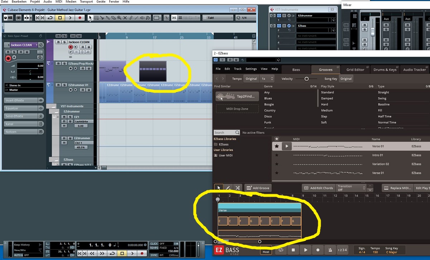Select EZbass scissors cut tool
The image size is (430, 260).
(x=238, y=188)
